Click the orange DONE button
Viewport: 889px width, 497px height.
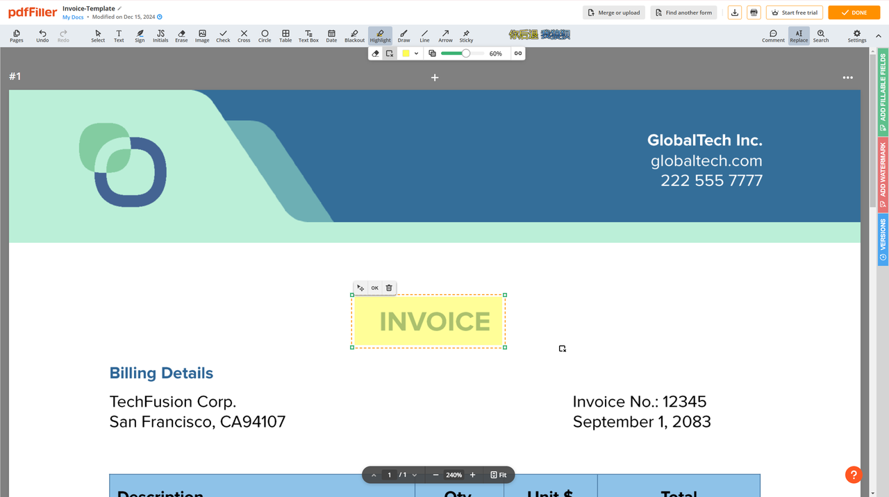[854, 12]
